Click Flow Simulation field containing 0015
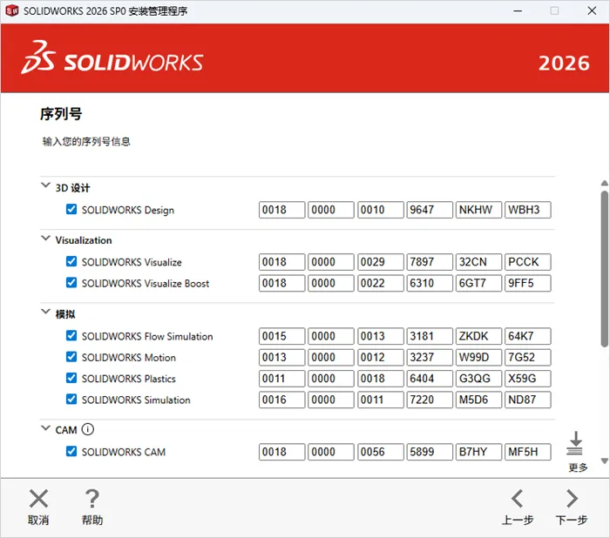 [x=281, y=336]
